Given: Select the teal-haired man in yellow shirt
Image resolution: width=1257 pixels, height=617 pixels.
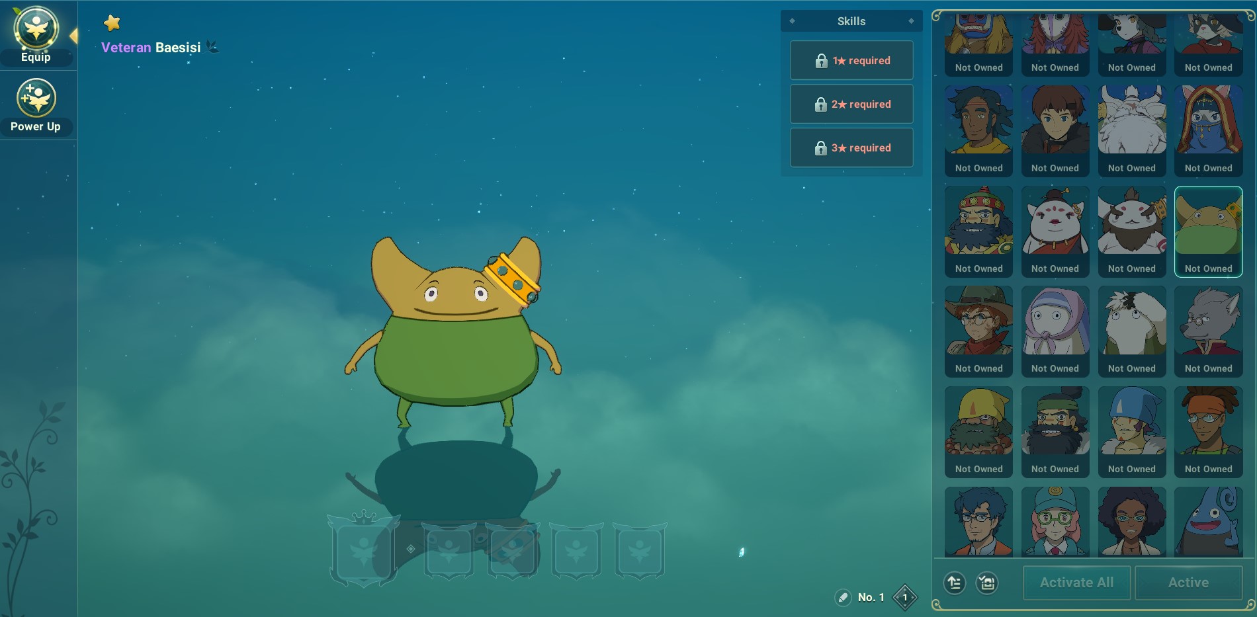Looking at the screenshot, I should click(x=978, y=130).
